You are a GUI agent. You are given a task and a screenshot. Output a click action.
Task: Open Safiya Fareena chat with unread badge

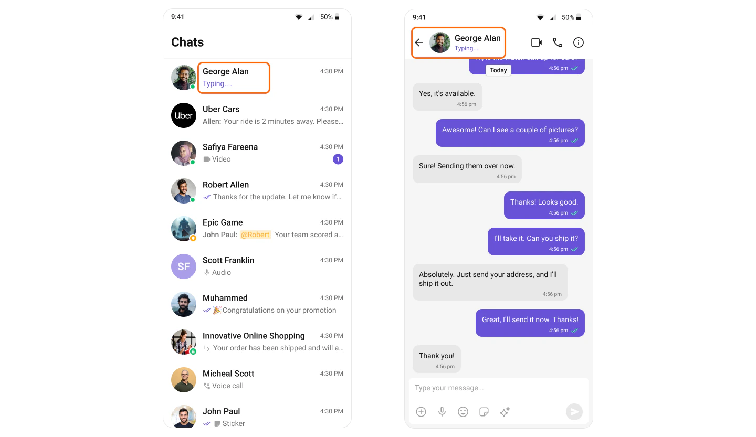(257, 153)
